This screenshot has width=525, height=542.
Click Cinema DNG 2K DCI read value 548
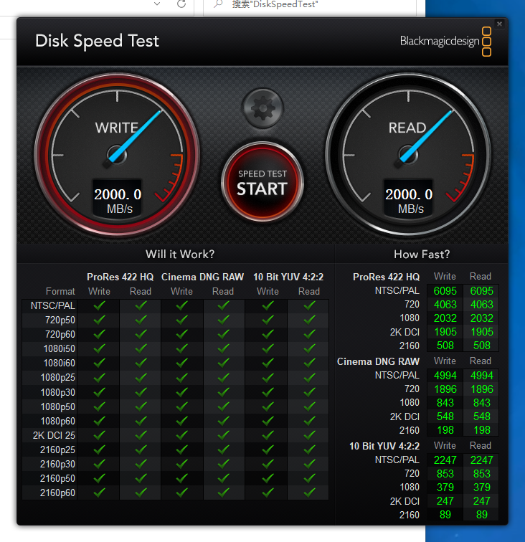[x=482, y=416]
